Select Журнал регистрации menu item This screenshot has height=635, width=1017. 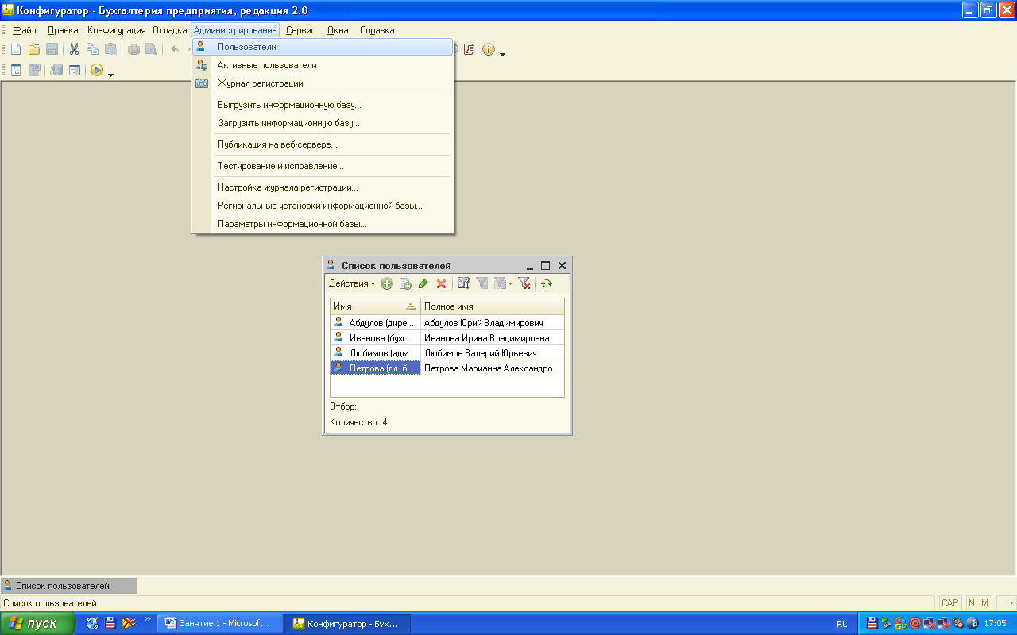pos(323,83)
